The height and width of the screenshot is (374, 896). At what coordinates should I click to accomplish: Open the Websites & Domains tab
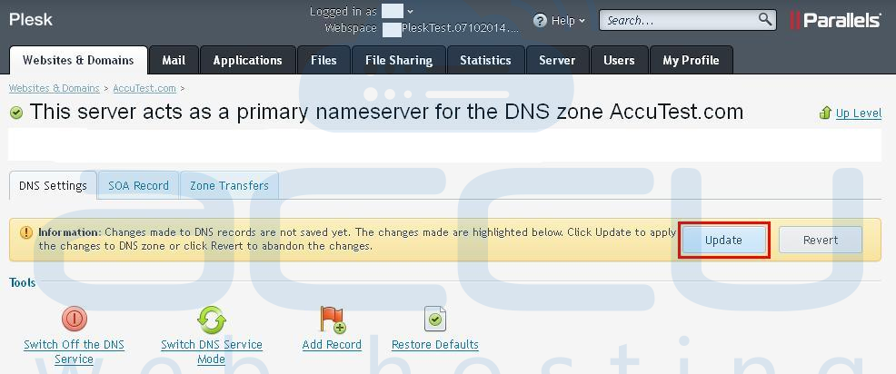[78, 60]
